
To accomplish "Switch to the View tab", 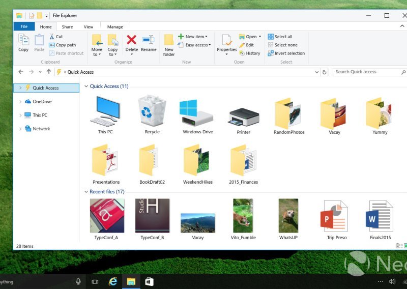I will (88, 27).
